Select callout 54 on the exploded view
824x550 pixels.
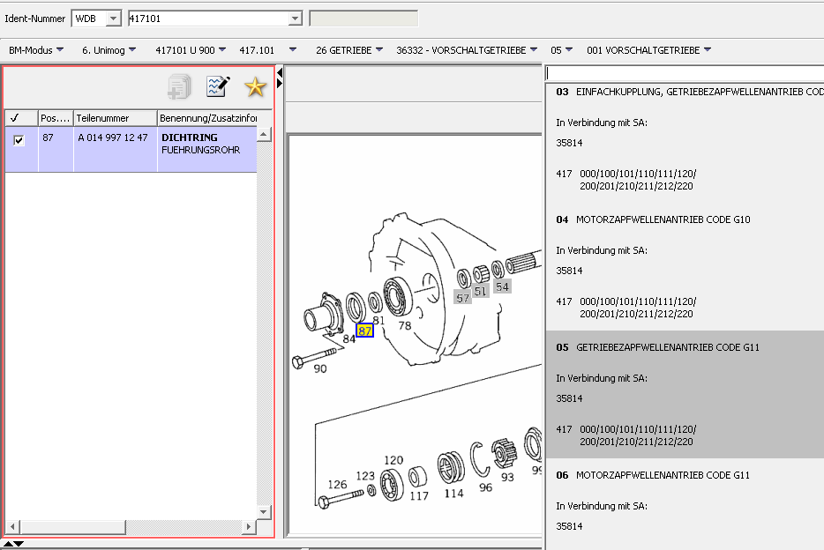502,286
